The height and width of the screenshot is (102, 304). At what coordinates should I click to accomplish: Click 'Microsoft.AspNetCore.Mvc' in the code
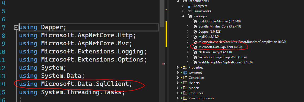click(x=85, y=43)
